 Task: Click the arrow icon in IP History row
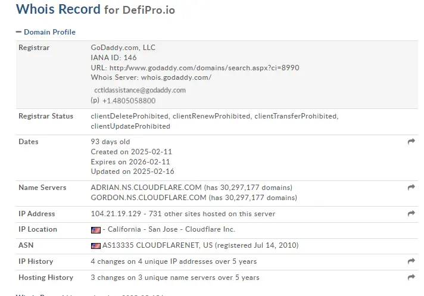(411, 261)
